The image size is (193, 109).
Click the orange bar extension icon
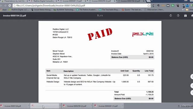(x=163, y=5)
